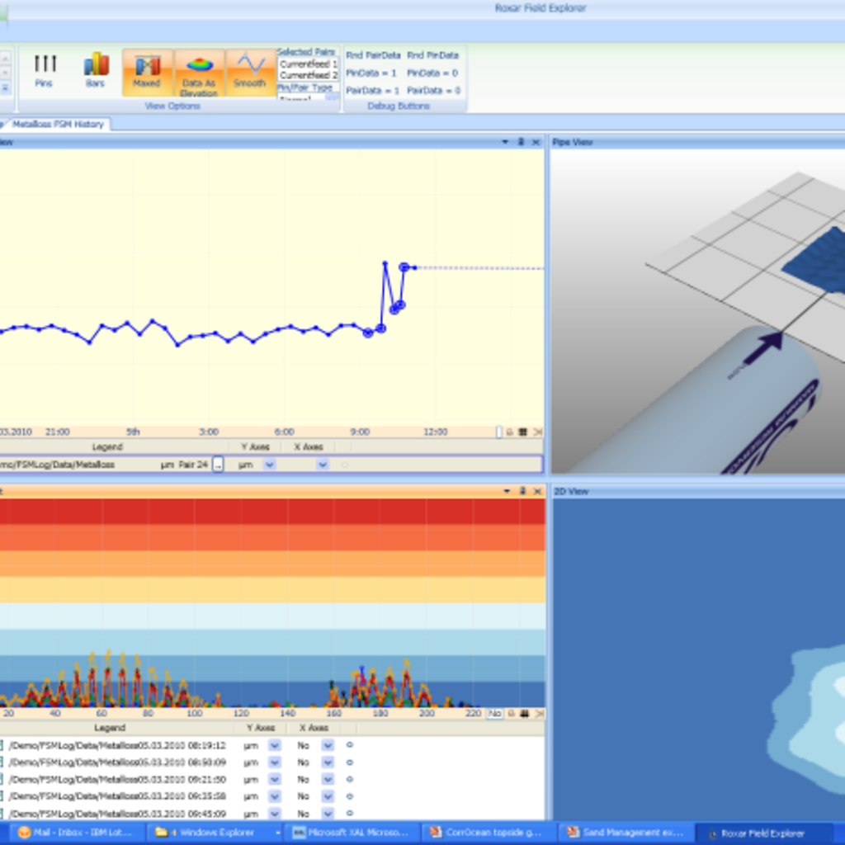Toggle the Mixed view button
Image resolution: width=845 pixels, height=845 pixels.
click(148, 72)
